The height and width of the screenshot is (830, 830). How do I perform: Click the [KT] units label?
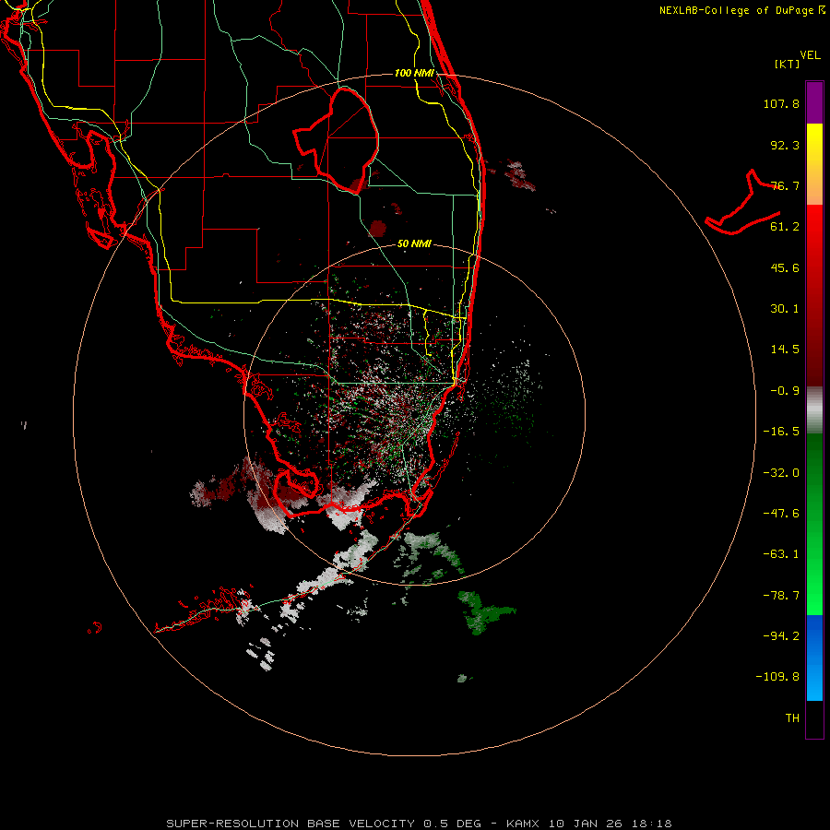tap(788, 64)
